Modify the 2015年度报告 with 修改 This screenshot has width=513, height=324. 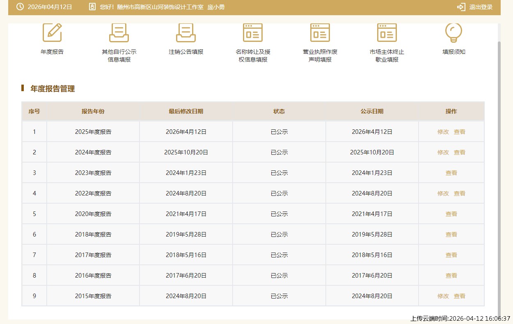pyautogui.click(x=443, y=296)
